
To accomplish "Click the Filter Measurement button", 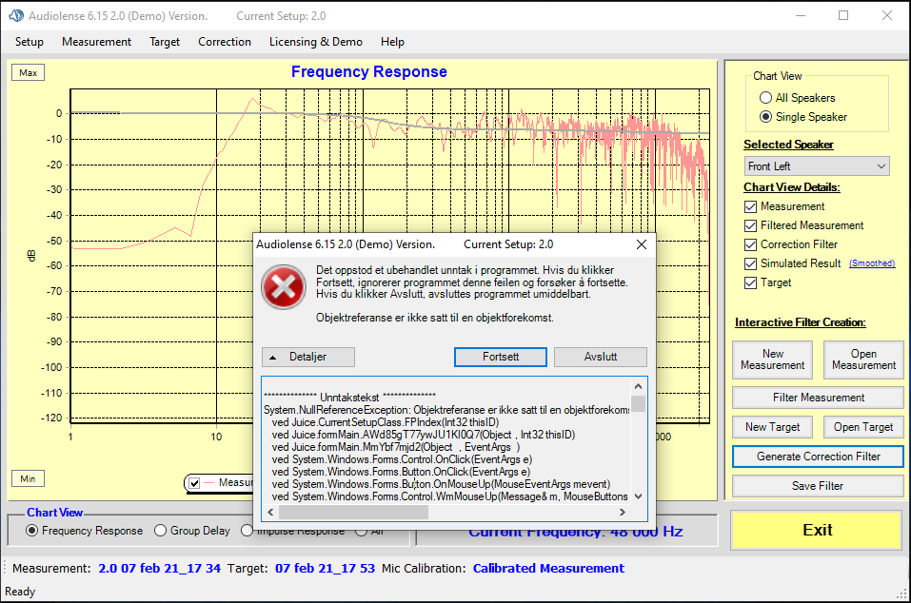I will 818,398.
